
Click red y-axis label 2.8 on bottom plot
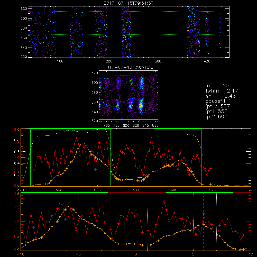(x=17, y=194)
